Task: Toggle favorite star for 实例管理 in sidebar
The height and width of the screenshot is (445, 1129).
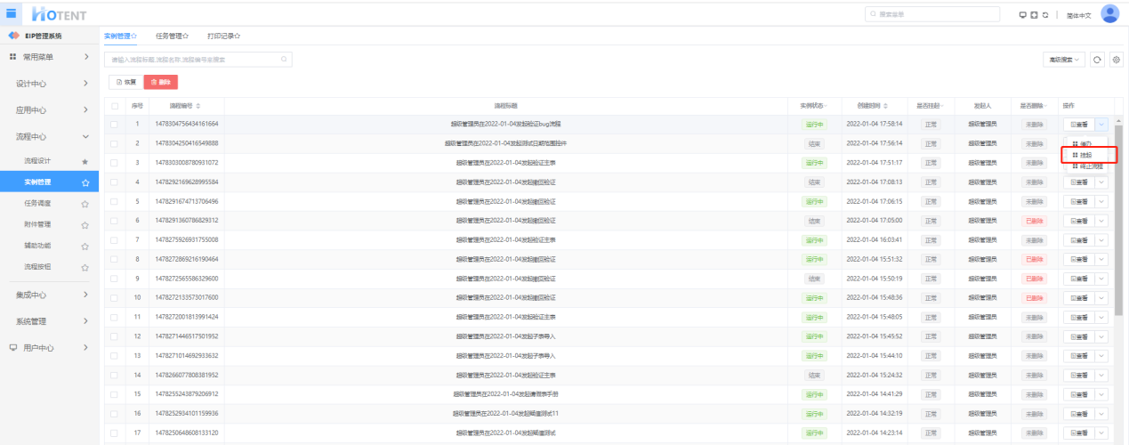Action: (x=85, y=182)
